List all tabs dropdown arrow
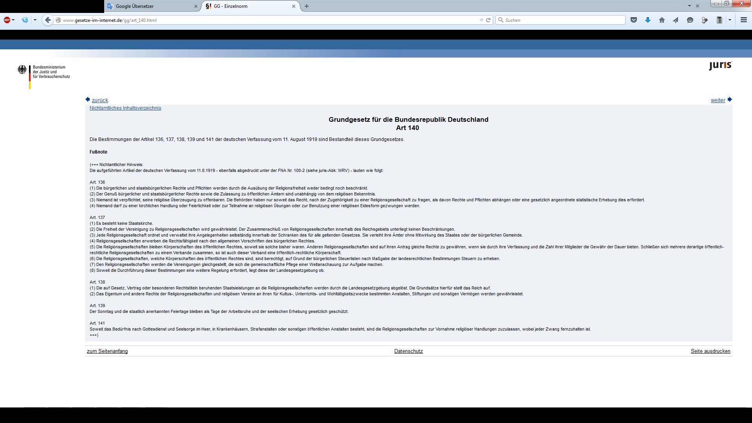Image resolution: width=752 pixels, height=423 pixels. tap(689, 6)
